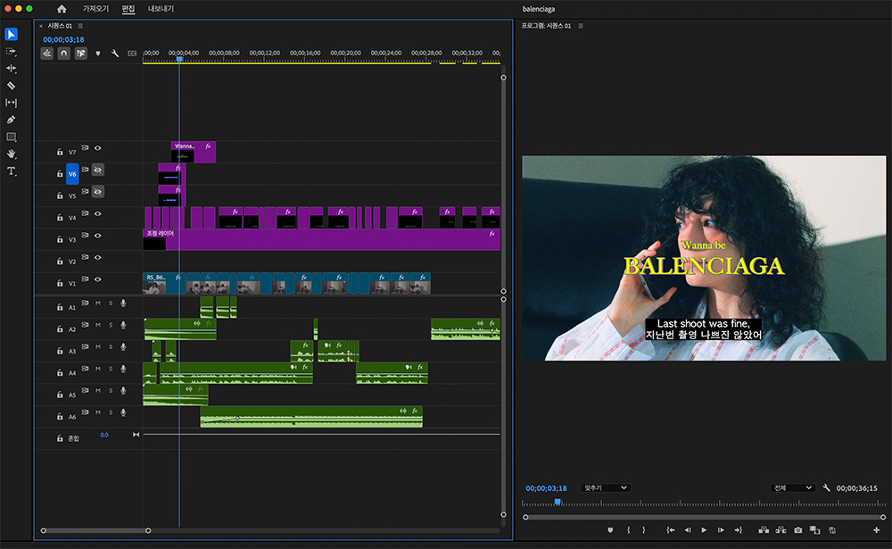892x549 pixels.
Task: Select the Rectangle tool
Action: pyautogui.click(x=12, y=137)
